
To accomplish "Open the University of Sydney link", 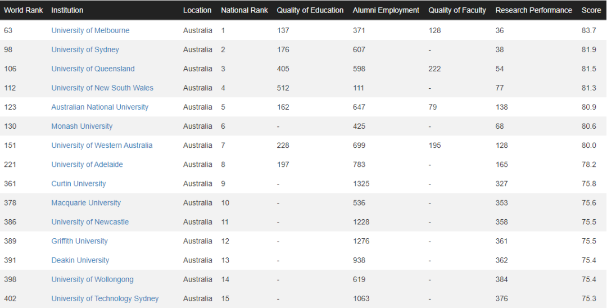I will point(85,49).
